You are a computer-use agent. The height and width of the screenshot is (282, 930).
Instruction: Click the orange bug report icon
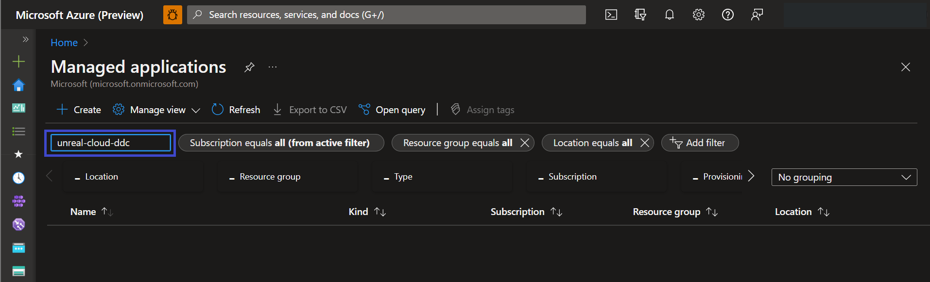pyautogui.click(x=172, y=15)
